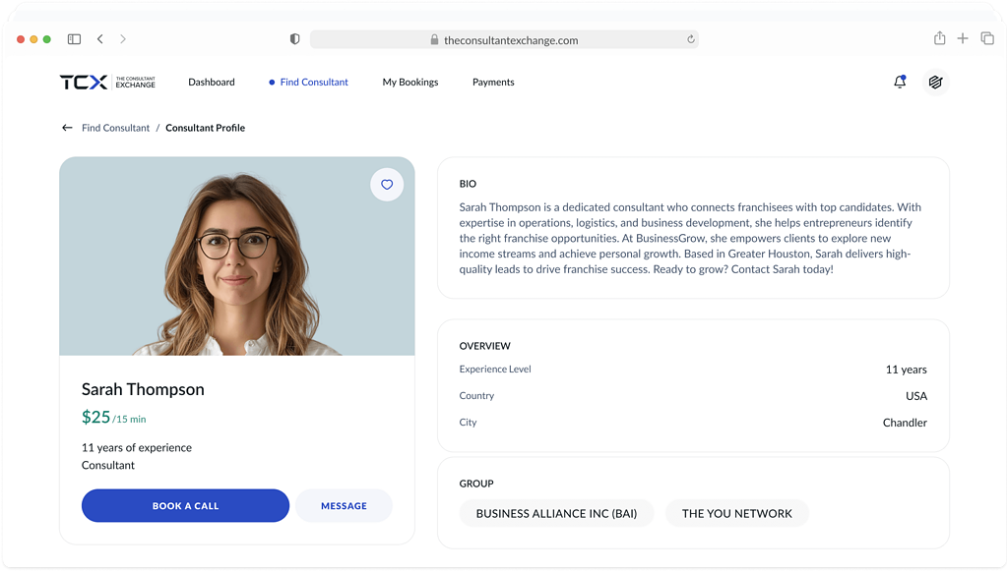
Task: Click the Experience Level label
Action: [x=495, y=370]
